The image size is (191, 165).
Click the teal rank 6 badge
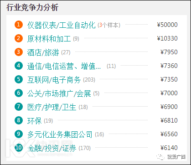19,93
